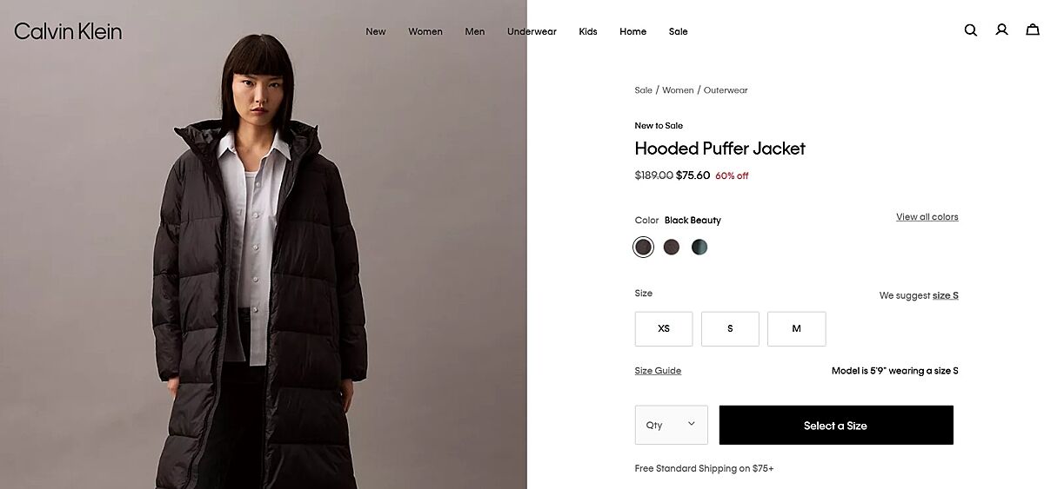Choose the second dark brown color swatch
Viewport: 1044px width, 489px height.
(x=672, y=248)
